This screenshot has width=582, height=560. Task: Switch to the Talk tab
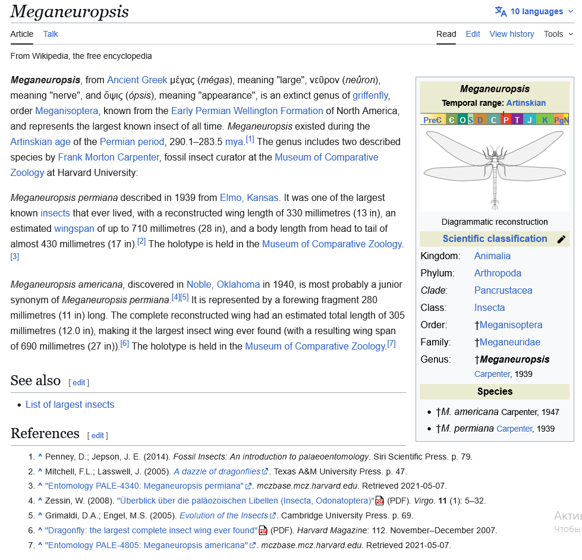(51, 34)
